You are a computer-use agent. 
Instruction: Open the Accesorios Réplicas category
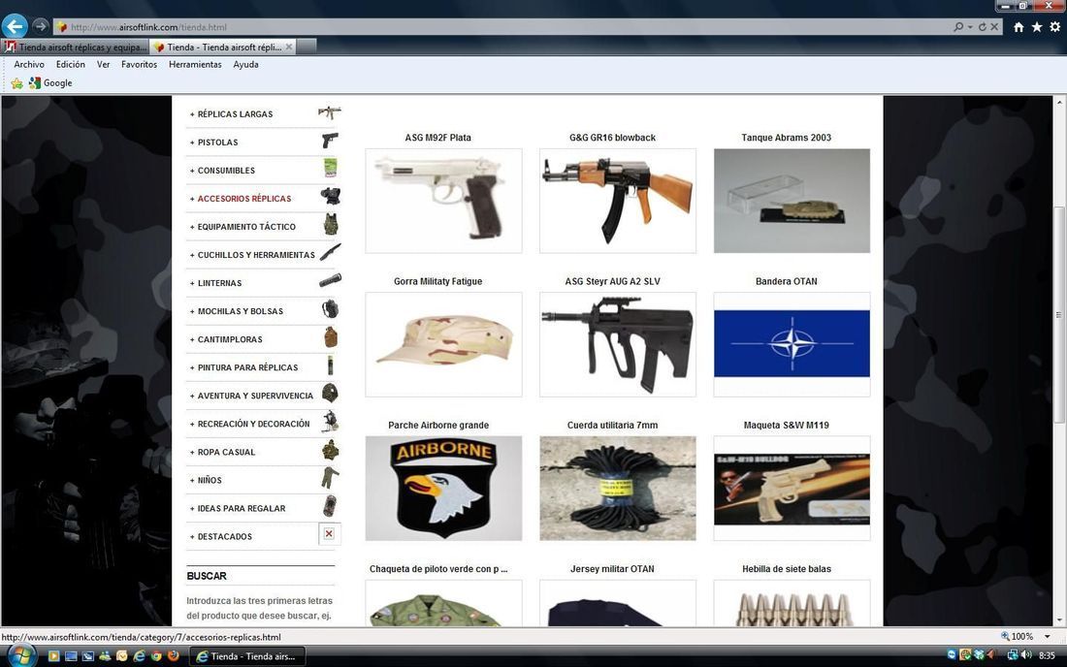pyautogui.click(x=244, y=199)
